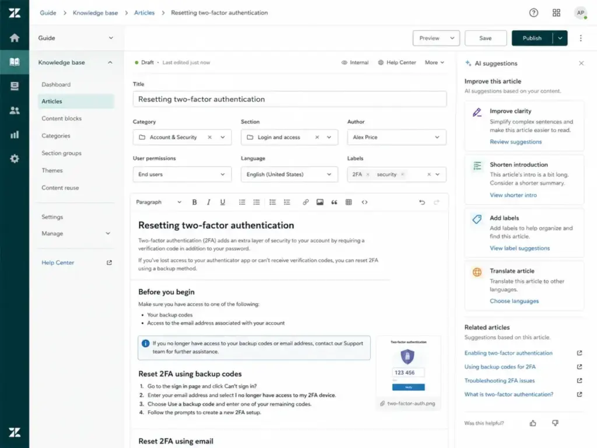Open the Paragraph style dropdown
This screenshot has width=597, height=448.
coord(159,202)
